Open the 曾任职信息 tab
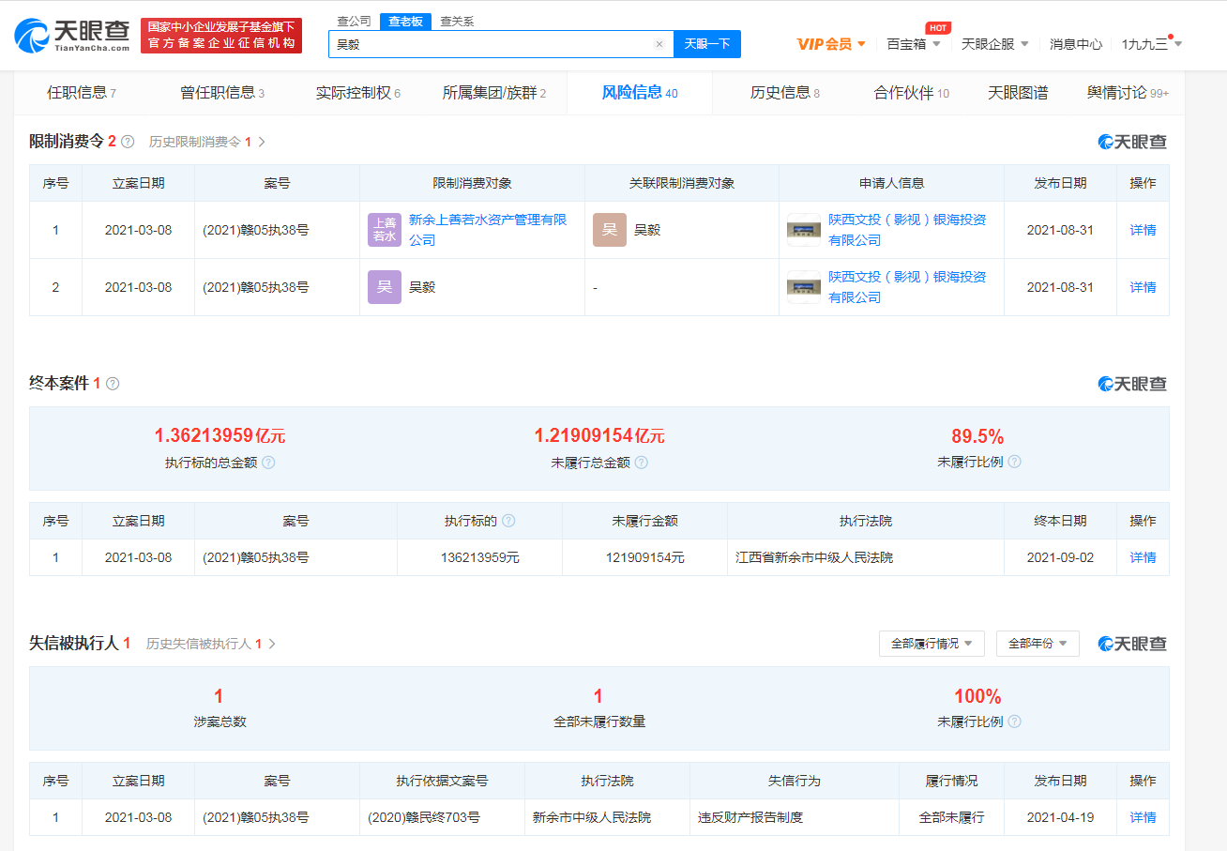 tap(222, 93)
